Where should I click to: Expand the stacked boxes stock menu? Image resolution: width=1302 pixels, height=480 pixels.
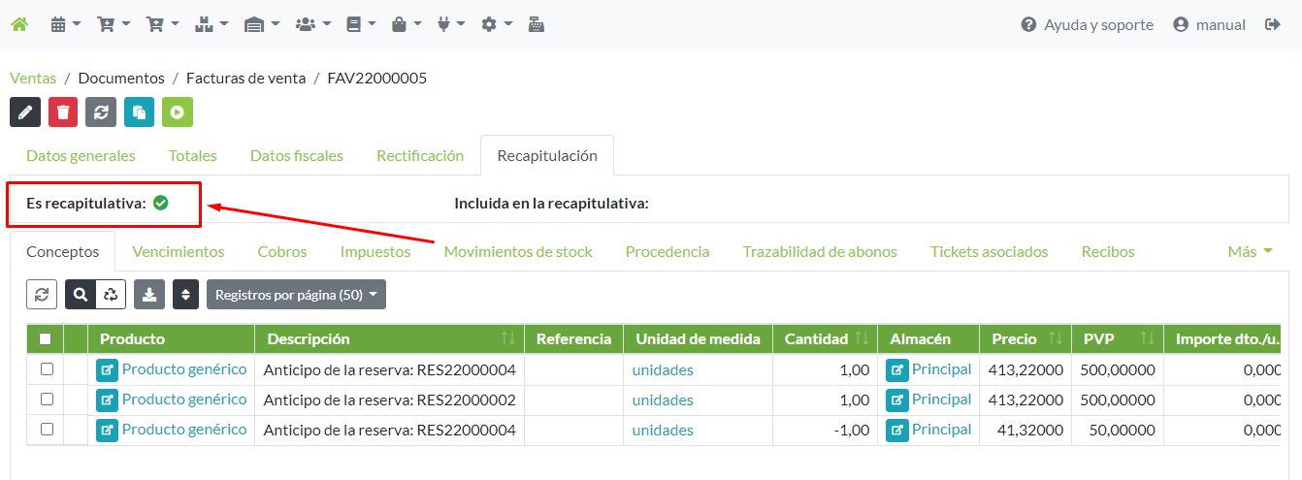(211, 24)
